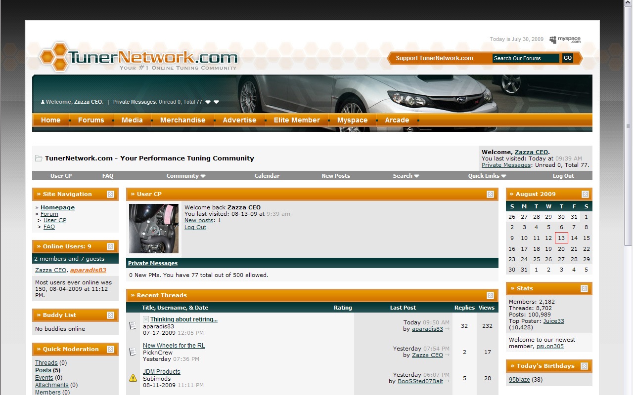This screenshot has width=633, height=395.
Task: Open the Myspace menu item
Action: click(x=353, y=120)
